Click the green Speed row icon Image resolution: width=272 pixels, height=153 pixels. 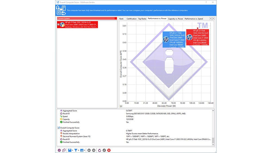coord(61,116)
